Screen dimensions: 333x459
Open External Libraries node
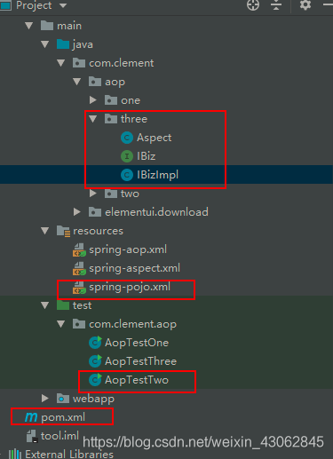point(69,455)
